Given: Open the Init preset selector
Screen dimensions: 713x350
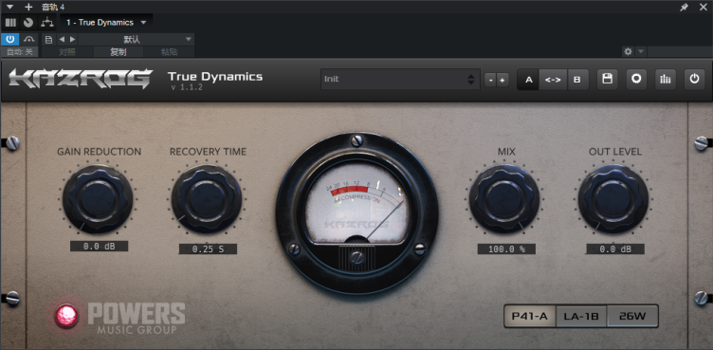Looking at the screenshot, I should click(x=400, y=79).
